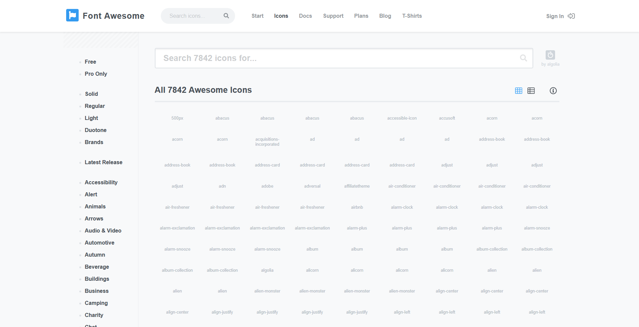Open the info circle icon
Screen dimensions: 639x327
[553, 91]
